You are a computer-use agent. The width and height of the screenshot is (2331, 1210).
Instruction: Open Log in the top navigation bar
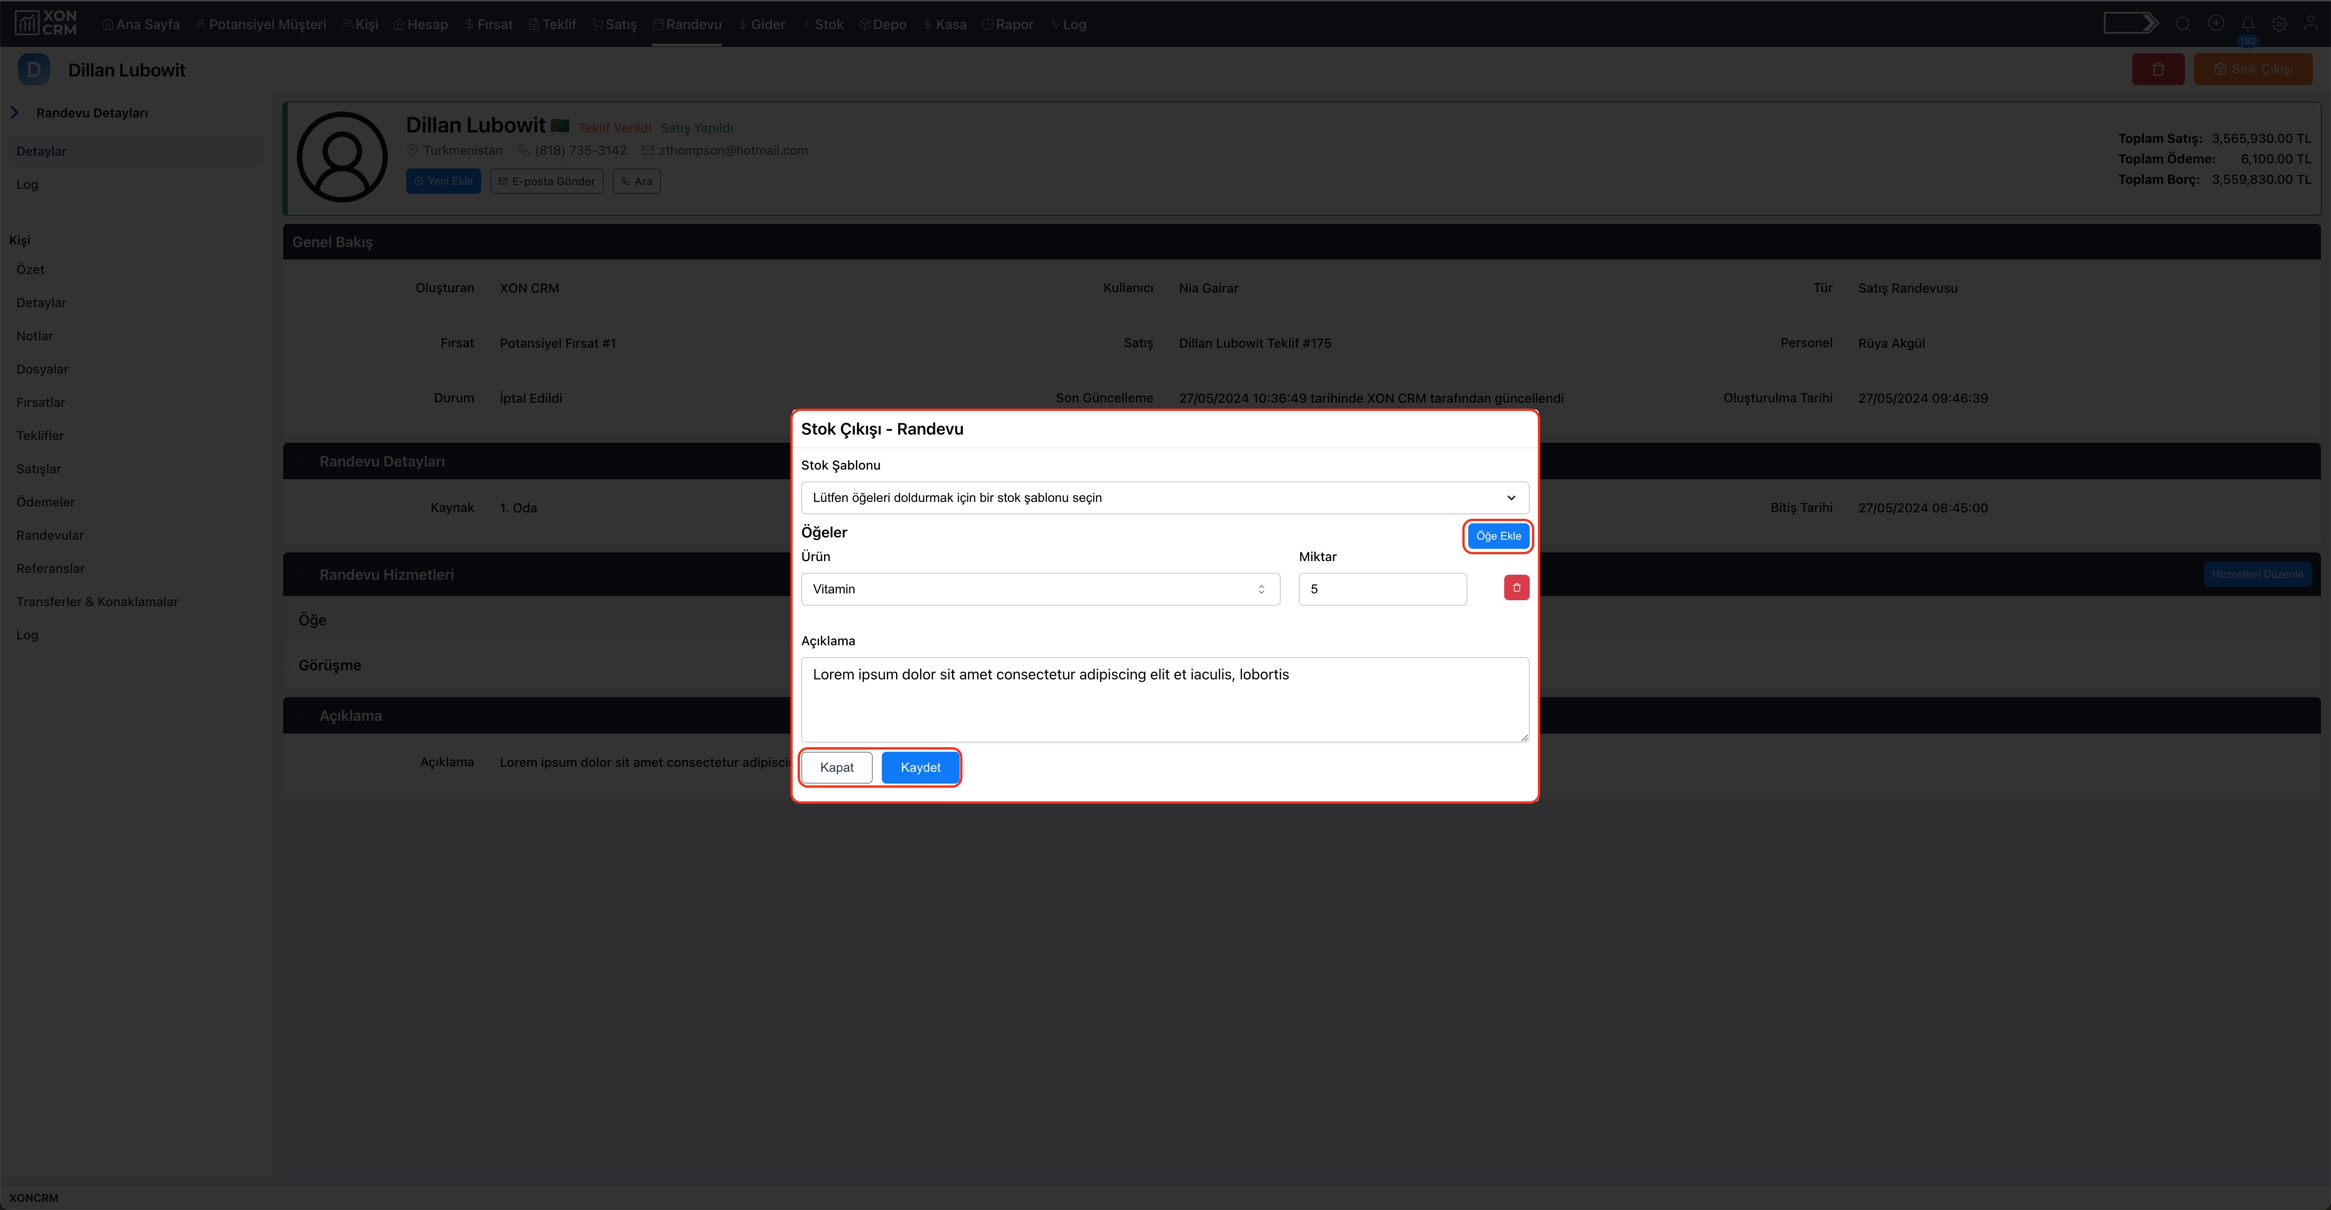point(1068,25)
